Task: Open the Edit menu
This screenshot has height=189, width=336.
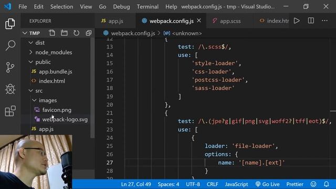Action: 38,7
